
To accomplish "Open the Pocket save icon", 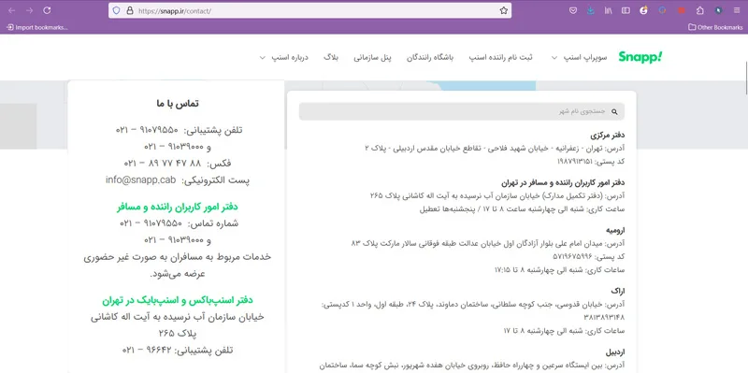I will pyautogui.click(x=573, y=10).
